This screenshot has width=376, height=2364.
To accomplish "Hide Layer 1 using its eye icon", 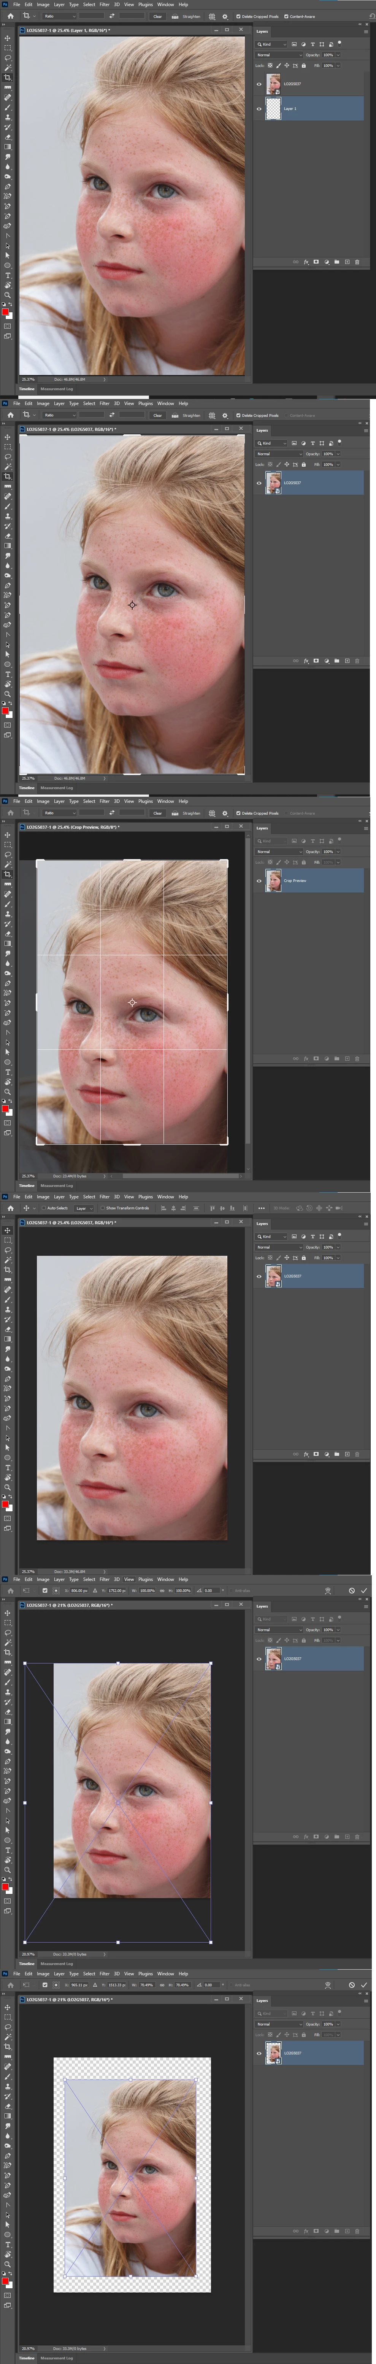I will 259,108.
